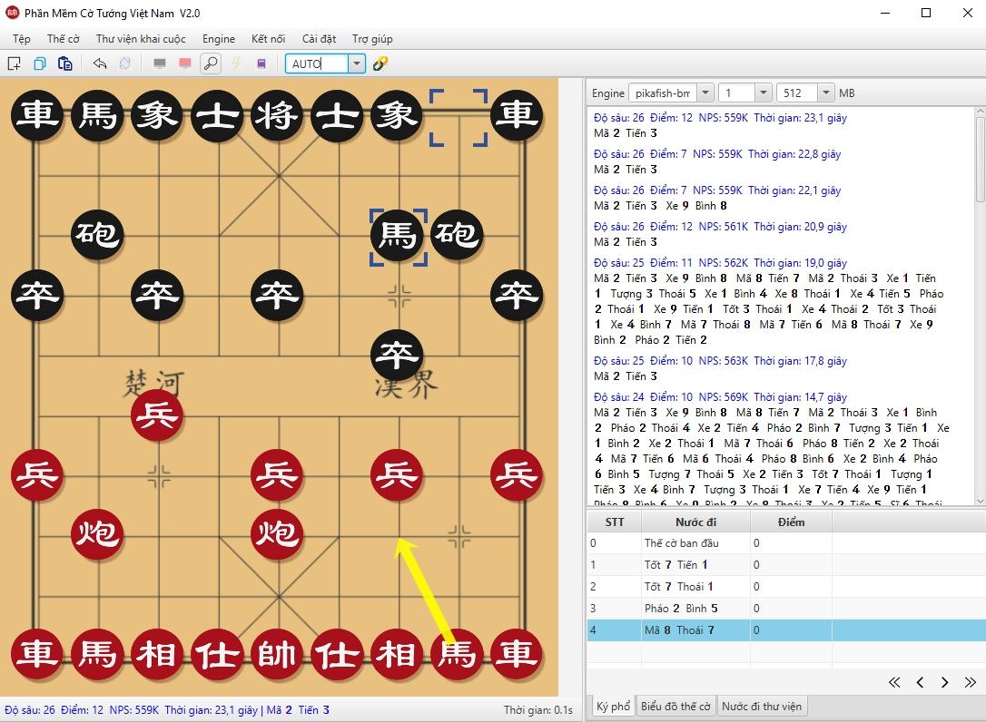Screen dimensions: 986x722
Task: Undo the last move with the back arrow
Action: tap(100, 63)
